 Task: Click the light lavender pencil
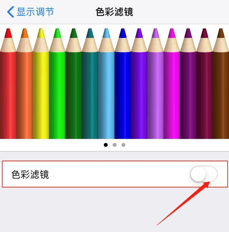[155, 84]
